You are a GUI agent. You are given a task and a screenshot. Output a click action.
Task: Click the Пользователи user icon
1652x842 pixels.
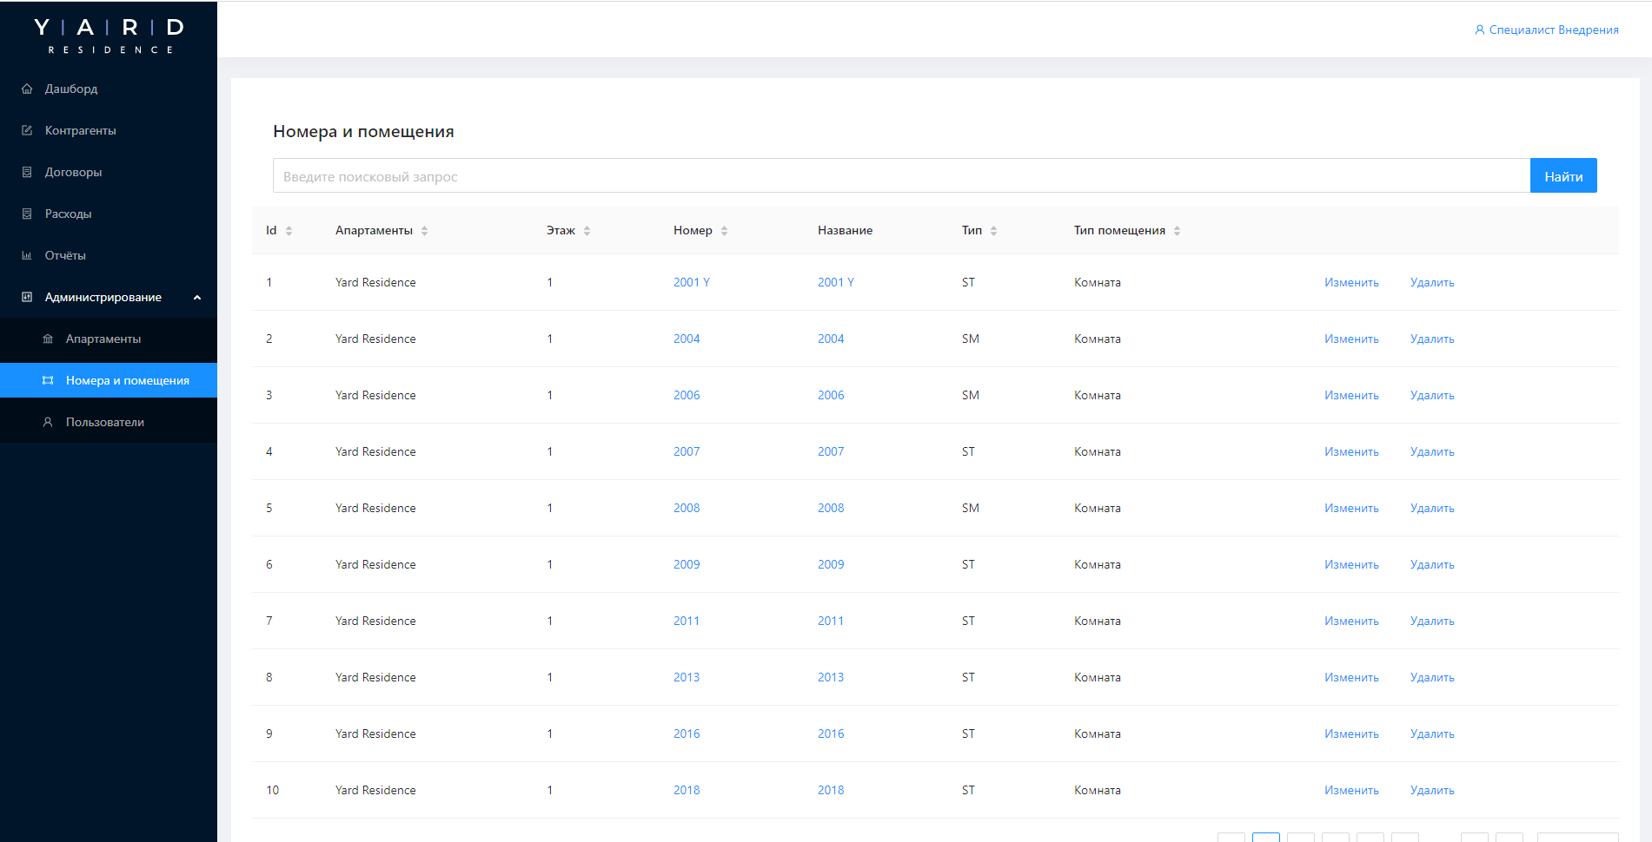pos(48,422)
